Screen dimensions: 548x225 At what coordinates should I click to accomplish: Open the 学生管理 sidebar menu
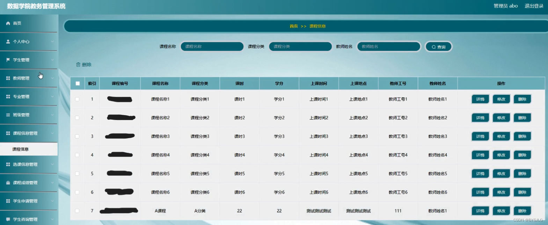click(x=29, y=60)
